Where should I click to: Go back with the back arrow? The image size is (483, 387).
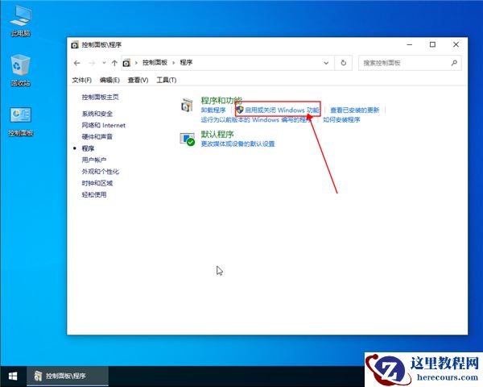[x=77, y=63]
